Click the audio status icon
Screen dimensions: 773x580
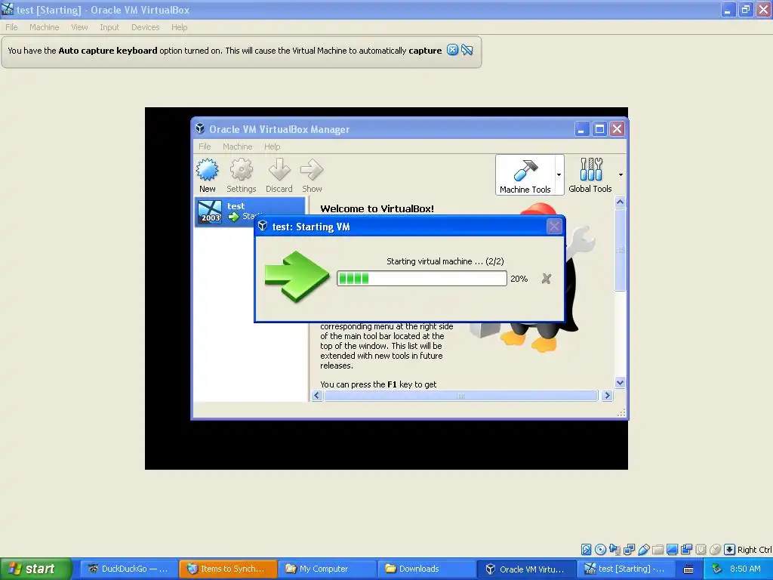614,550
